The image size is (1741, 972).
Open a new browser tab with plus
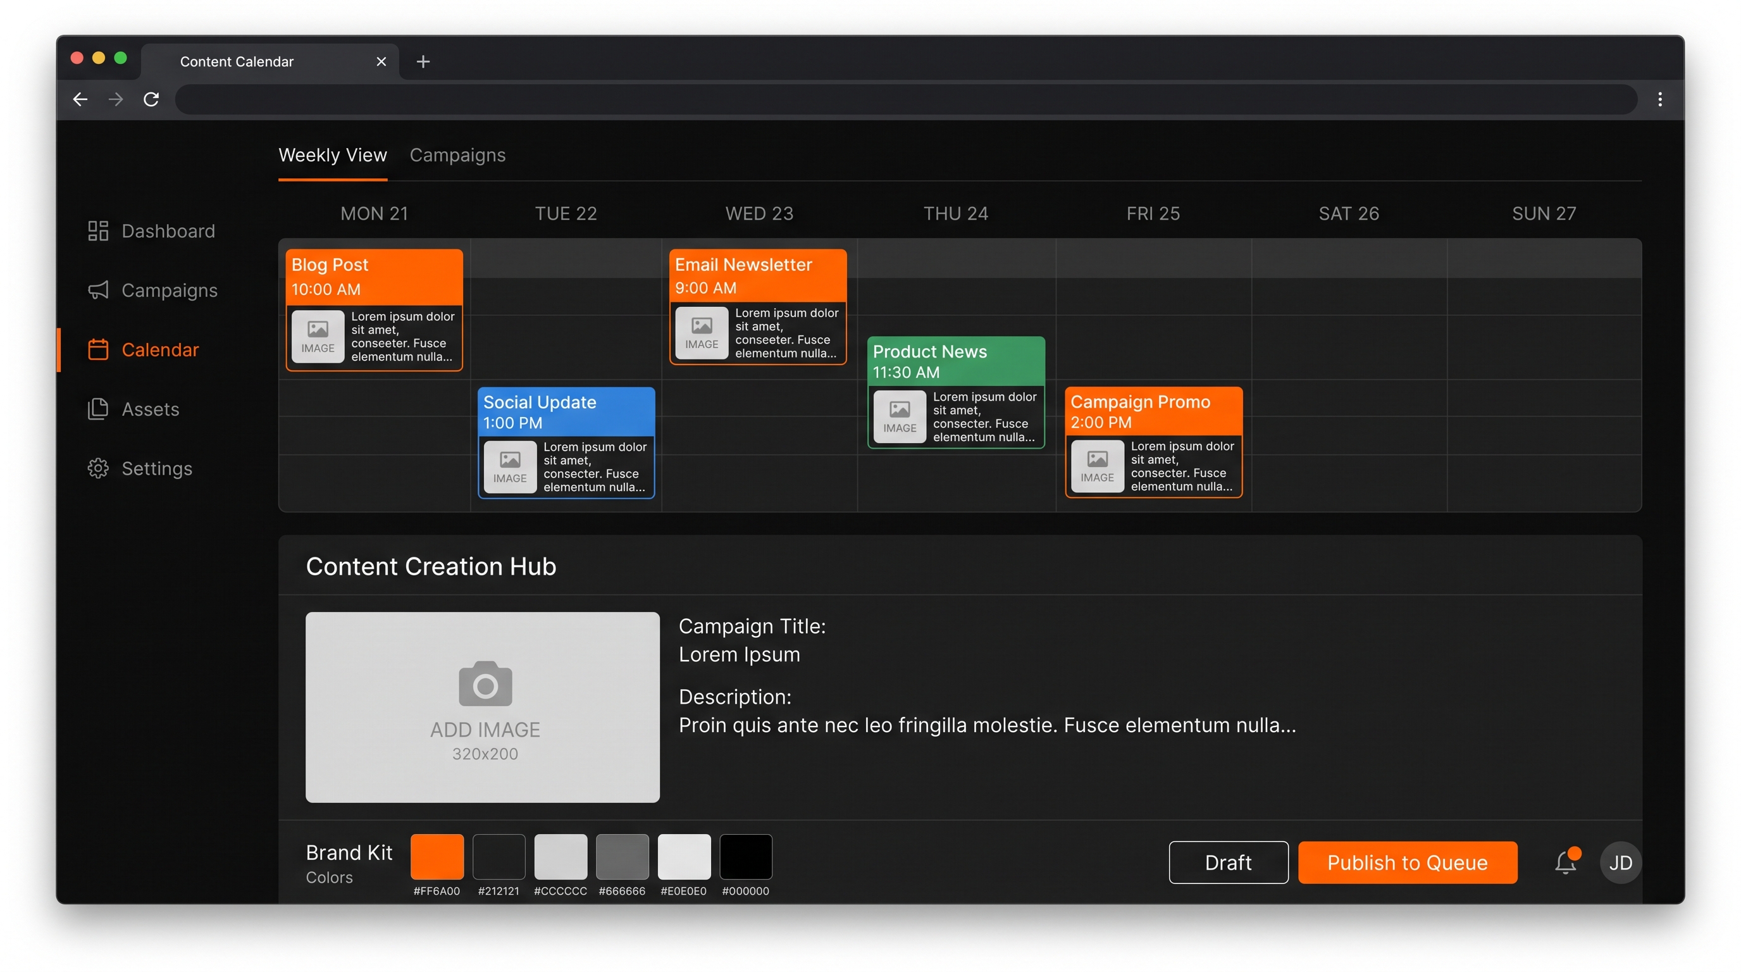coord(423,61)
